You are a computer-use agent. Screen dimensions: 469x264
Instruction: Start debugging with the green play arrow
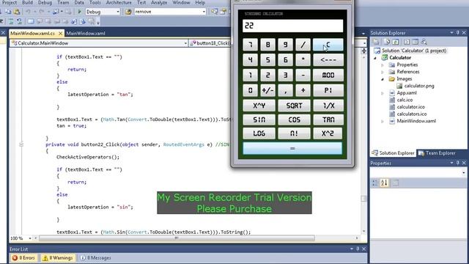tap(79, 12)
